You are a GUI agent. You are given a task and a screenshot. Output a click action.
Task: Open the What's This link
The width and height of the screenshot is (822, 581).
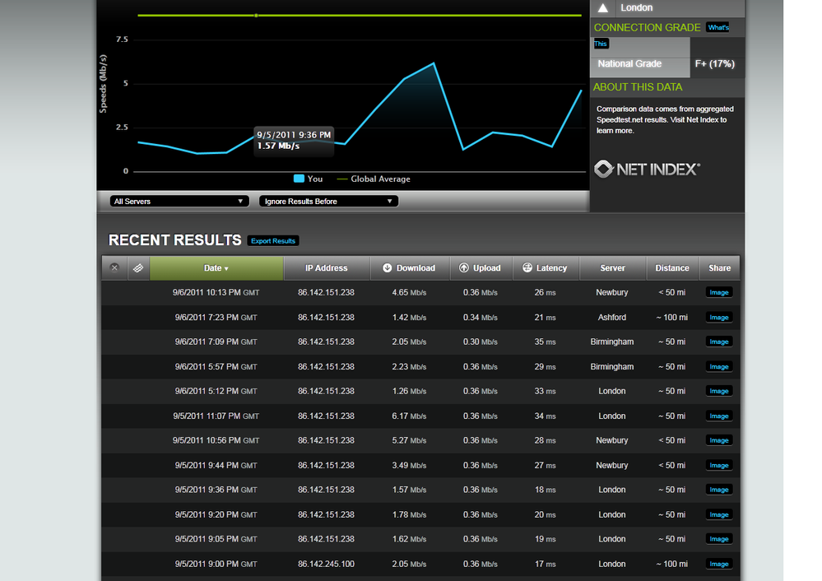[x=718, y=27]
